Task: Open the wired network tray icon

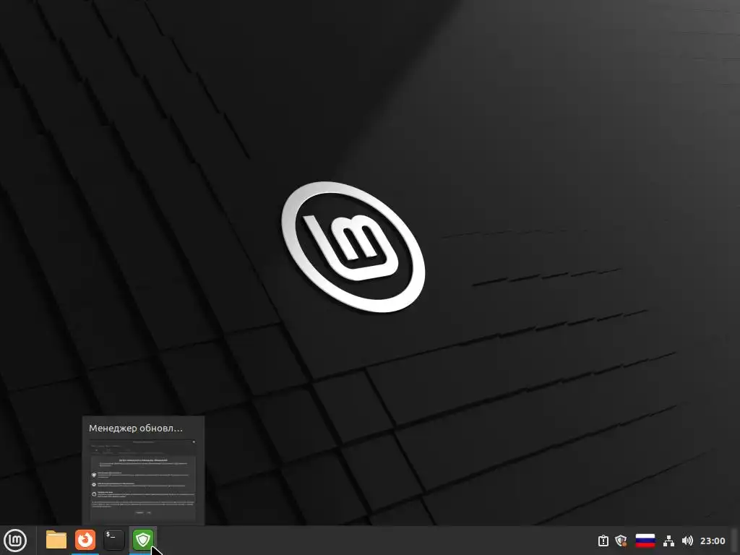Action: [x=668, y=541]
